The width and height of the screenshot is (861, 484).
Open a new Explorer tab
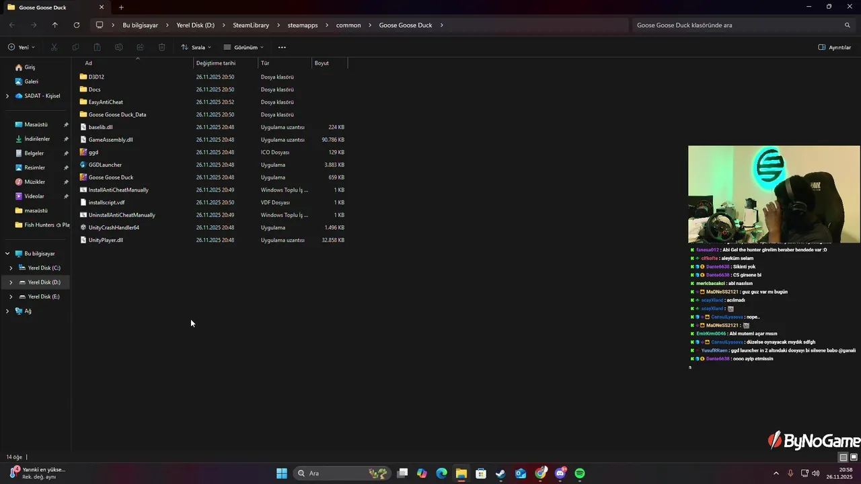pyautogui.click(x=121, y=7)
